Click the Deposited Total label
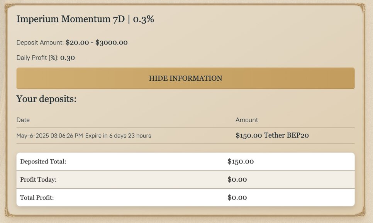Viewport: 373px width, 223px height. 43,162
